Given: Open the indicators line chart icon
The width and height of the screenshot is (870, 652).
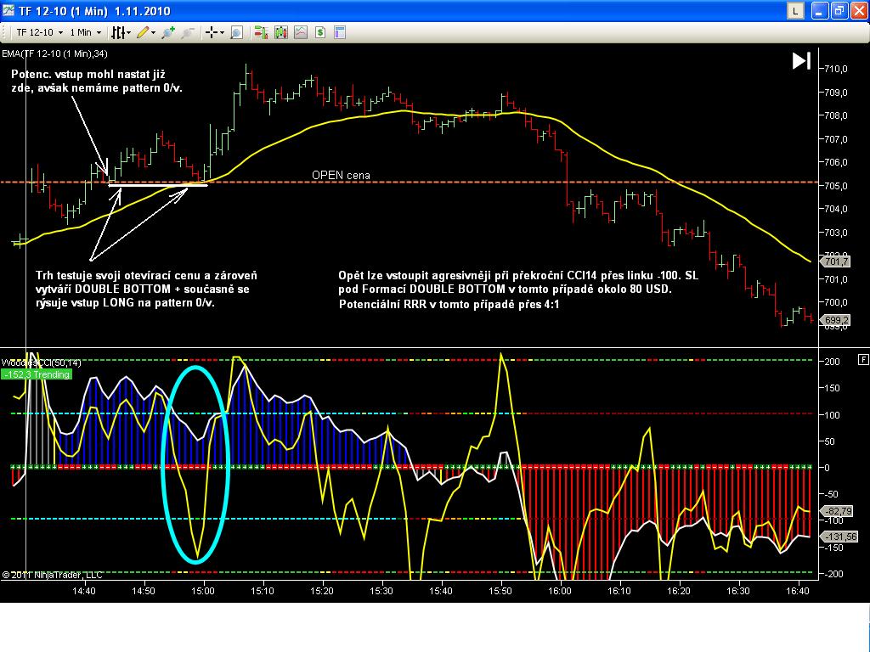Looking at the screenshot, I should 301,33.
